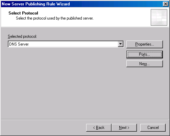The image size is (170, 136).
Task: Click the "Selected protocol:" label
Action: [x=22, y=36]
